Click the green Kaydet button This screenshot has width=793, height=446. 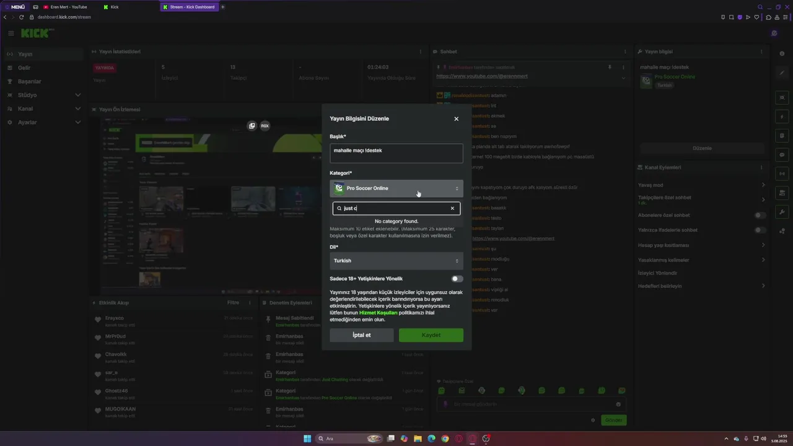(431, 335)
